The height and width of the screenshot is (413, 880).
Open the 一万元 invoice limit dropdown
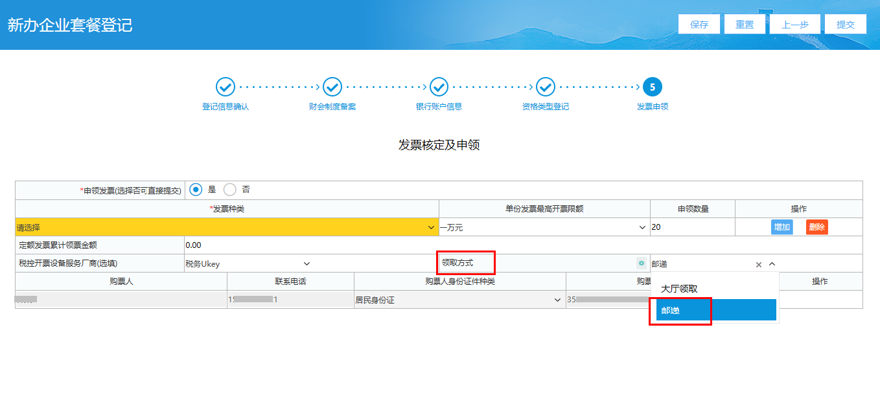[x=544, y=227]
